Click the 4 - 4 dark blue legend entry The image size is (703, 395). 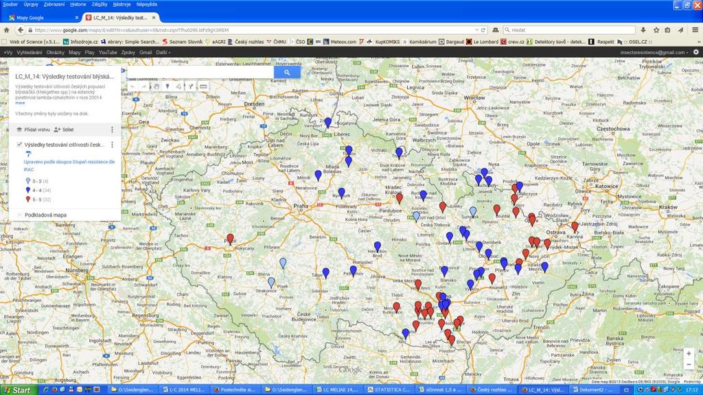38,191
